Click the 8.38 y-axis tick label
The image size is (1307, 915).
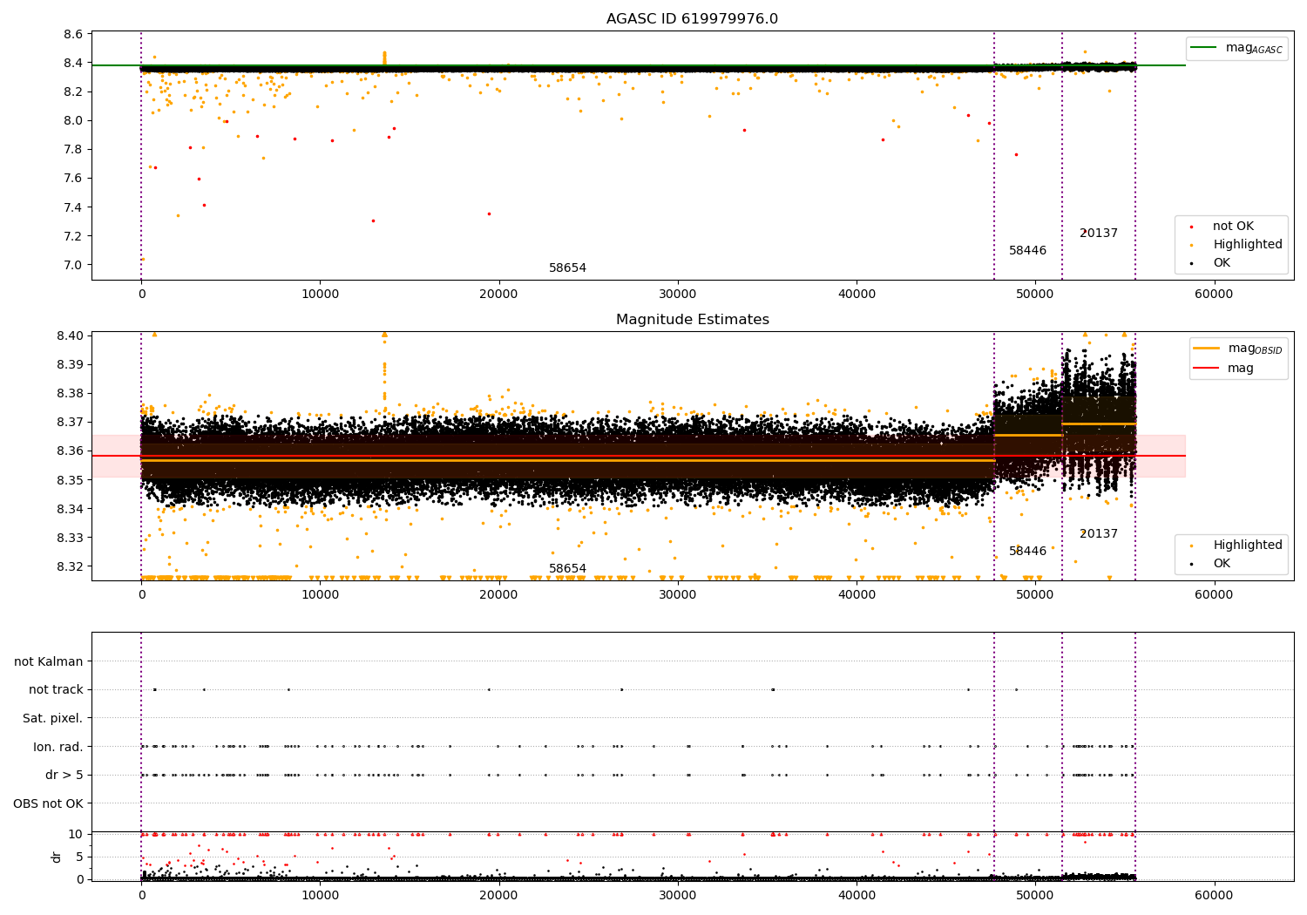point(70,394)
